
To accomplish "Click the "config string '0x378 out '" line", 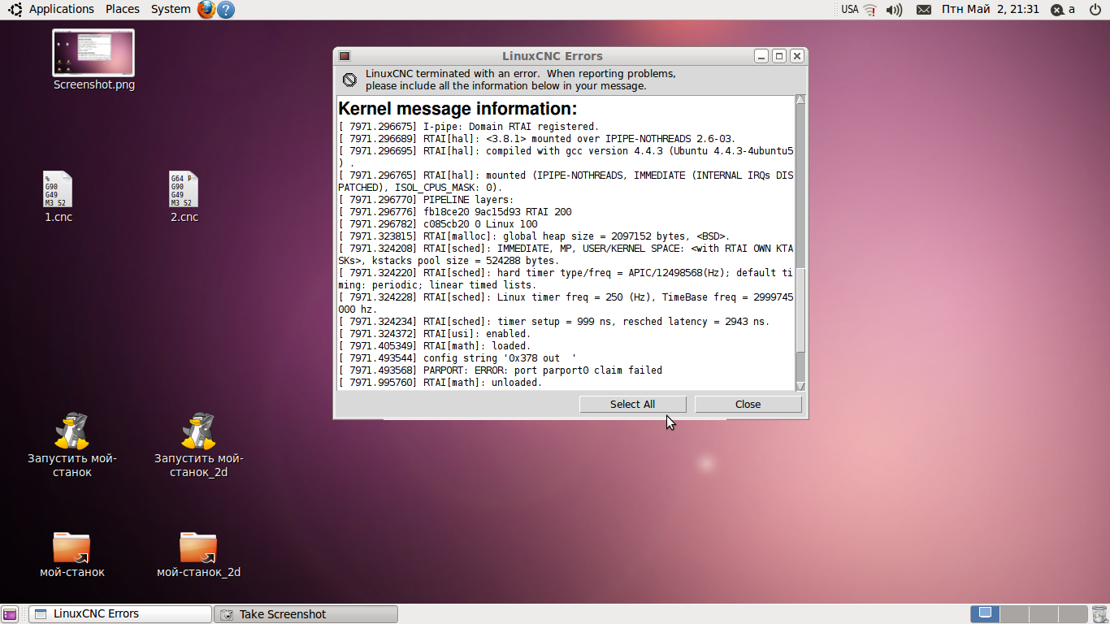I will point(457,358).
